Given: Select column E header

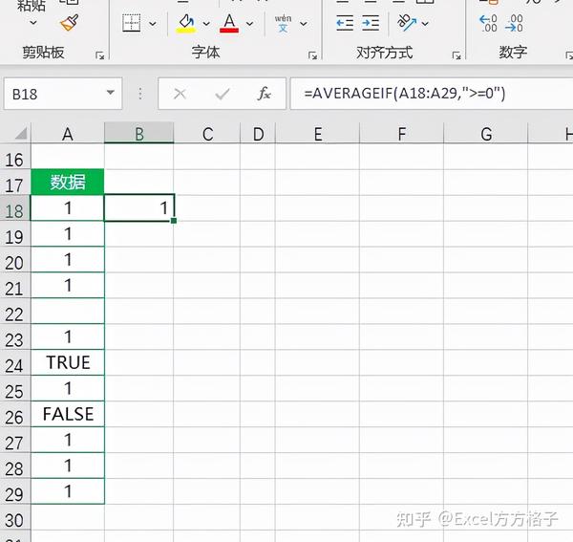Looking at the screenshot, I should pyautogui.click(x=318, y=134).
